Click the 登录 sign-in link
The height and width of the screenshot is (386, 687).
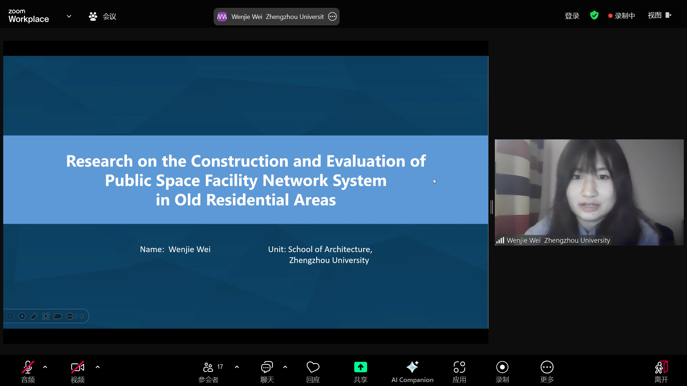(572, 16)
